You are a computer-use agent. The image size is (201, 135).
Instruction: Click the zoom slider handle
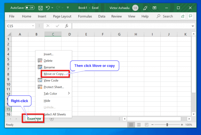point(167,125)
